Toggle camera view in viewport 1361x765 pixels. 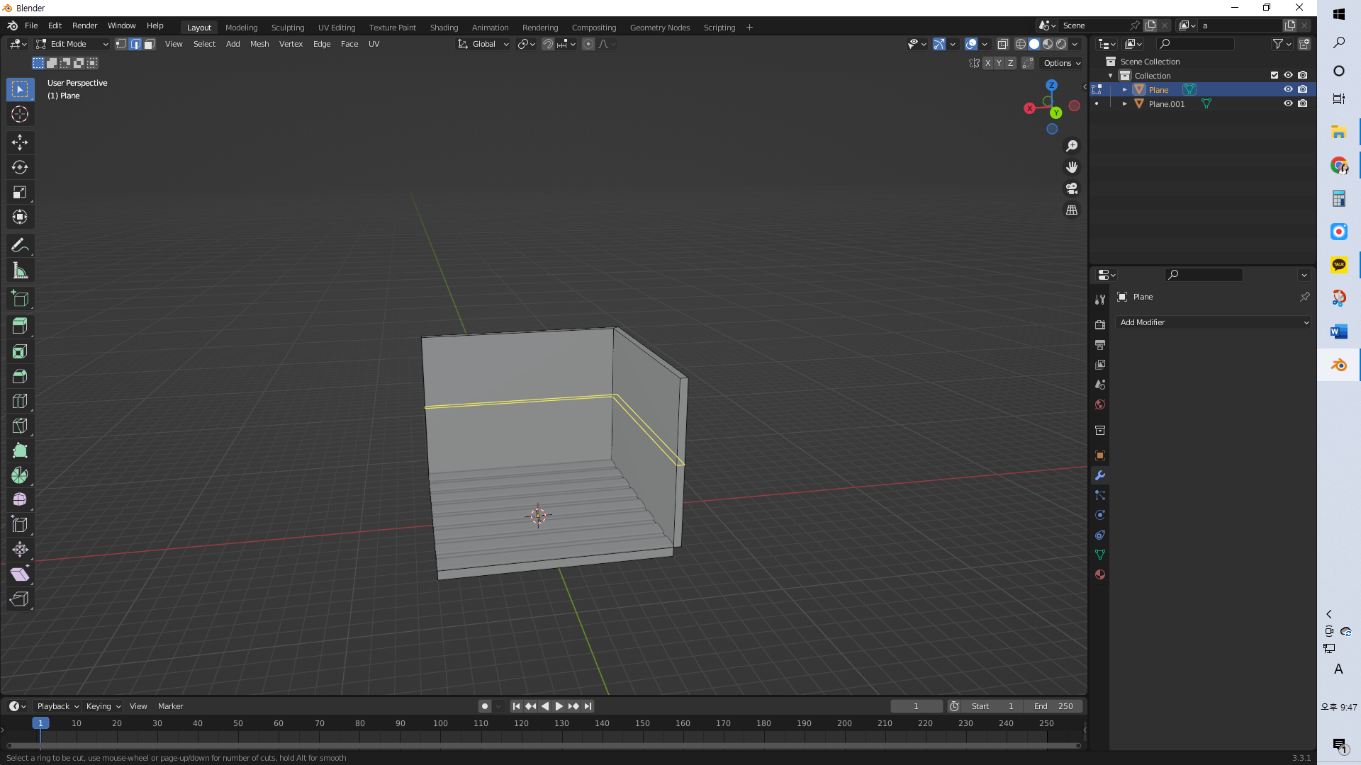point(1072,188)
